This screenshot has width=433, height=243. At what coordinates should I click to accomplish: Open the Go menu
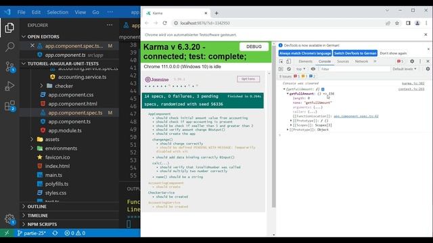pos(95,12)
